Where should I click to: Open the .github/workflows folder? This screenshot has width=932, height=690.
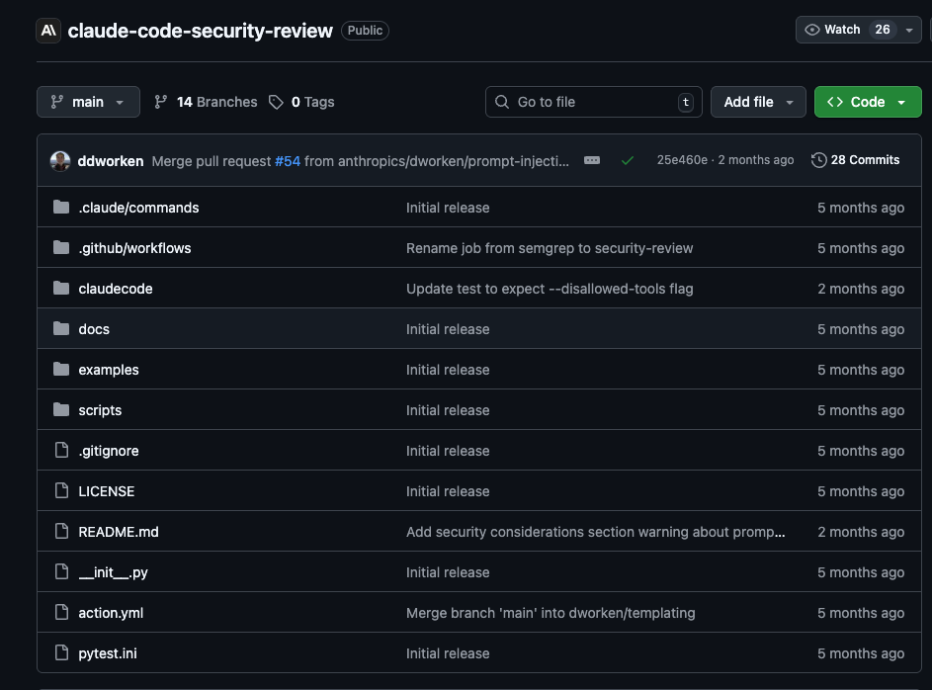tap(134, 248)
